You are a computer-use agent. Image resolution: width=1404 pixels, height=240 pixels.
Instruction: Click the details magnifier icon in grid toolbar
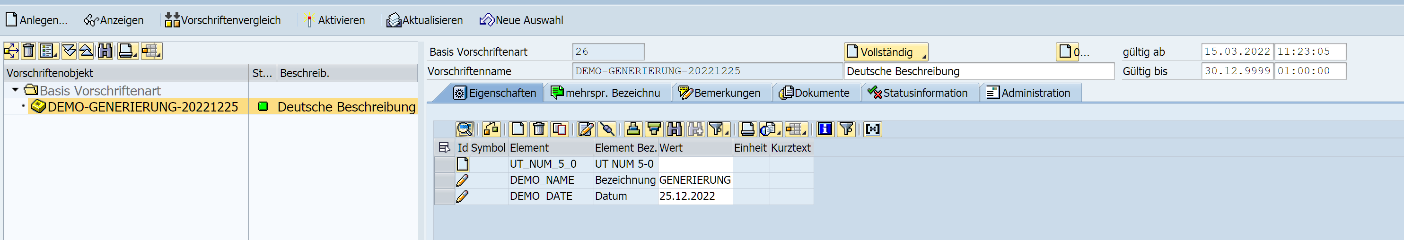465,129
